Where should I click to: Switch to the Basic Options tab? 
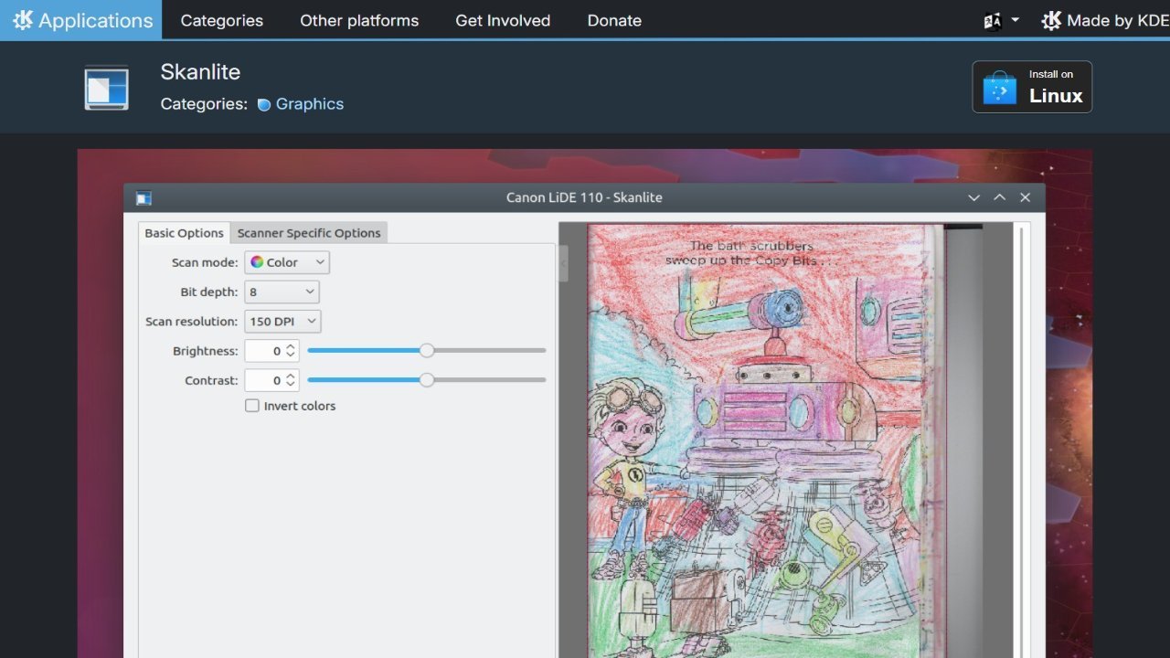coord(184,233)
